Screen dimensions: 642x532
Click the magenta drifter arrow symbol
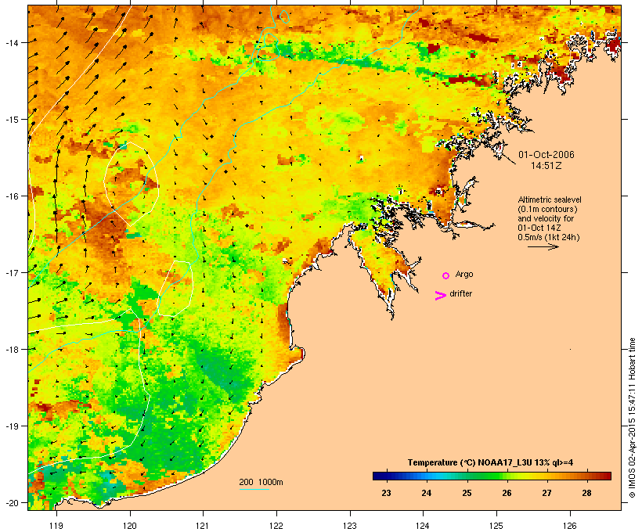coord(440,296)
